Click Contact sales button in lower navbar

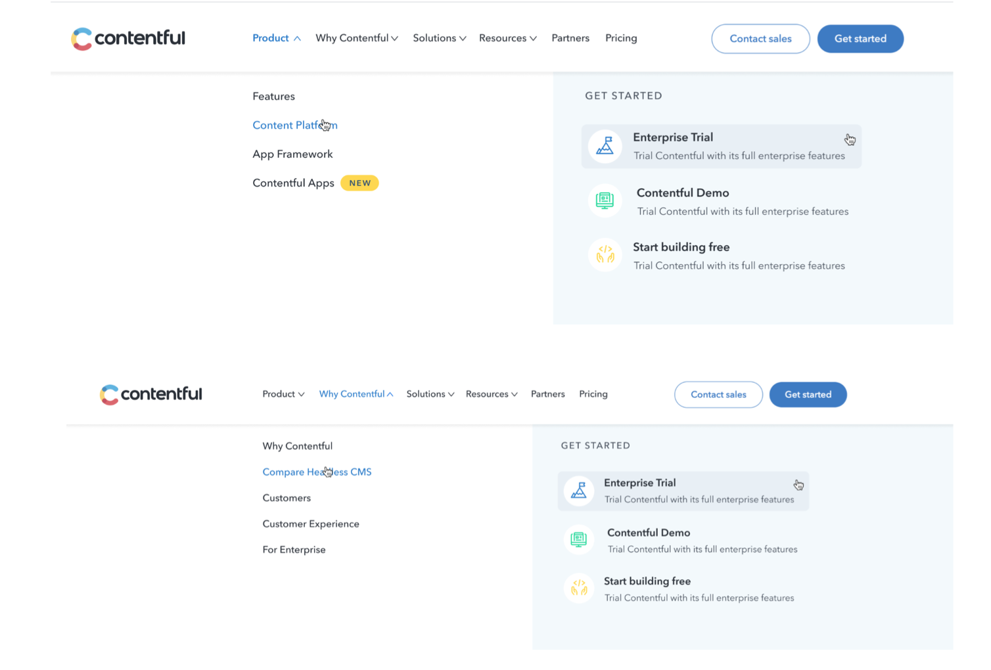pyautogui.click(x=718, y=395)
